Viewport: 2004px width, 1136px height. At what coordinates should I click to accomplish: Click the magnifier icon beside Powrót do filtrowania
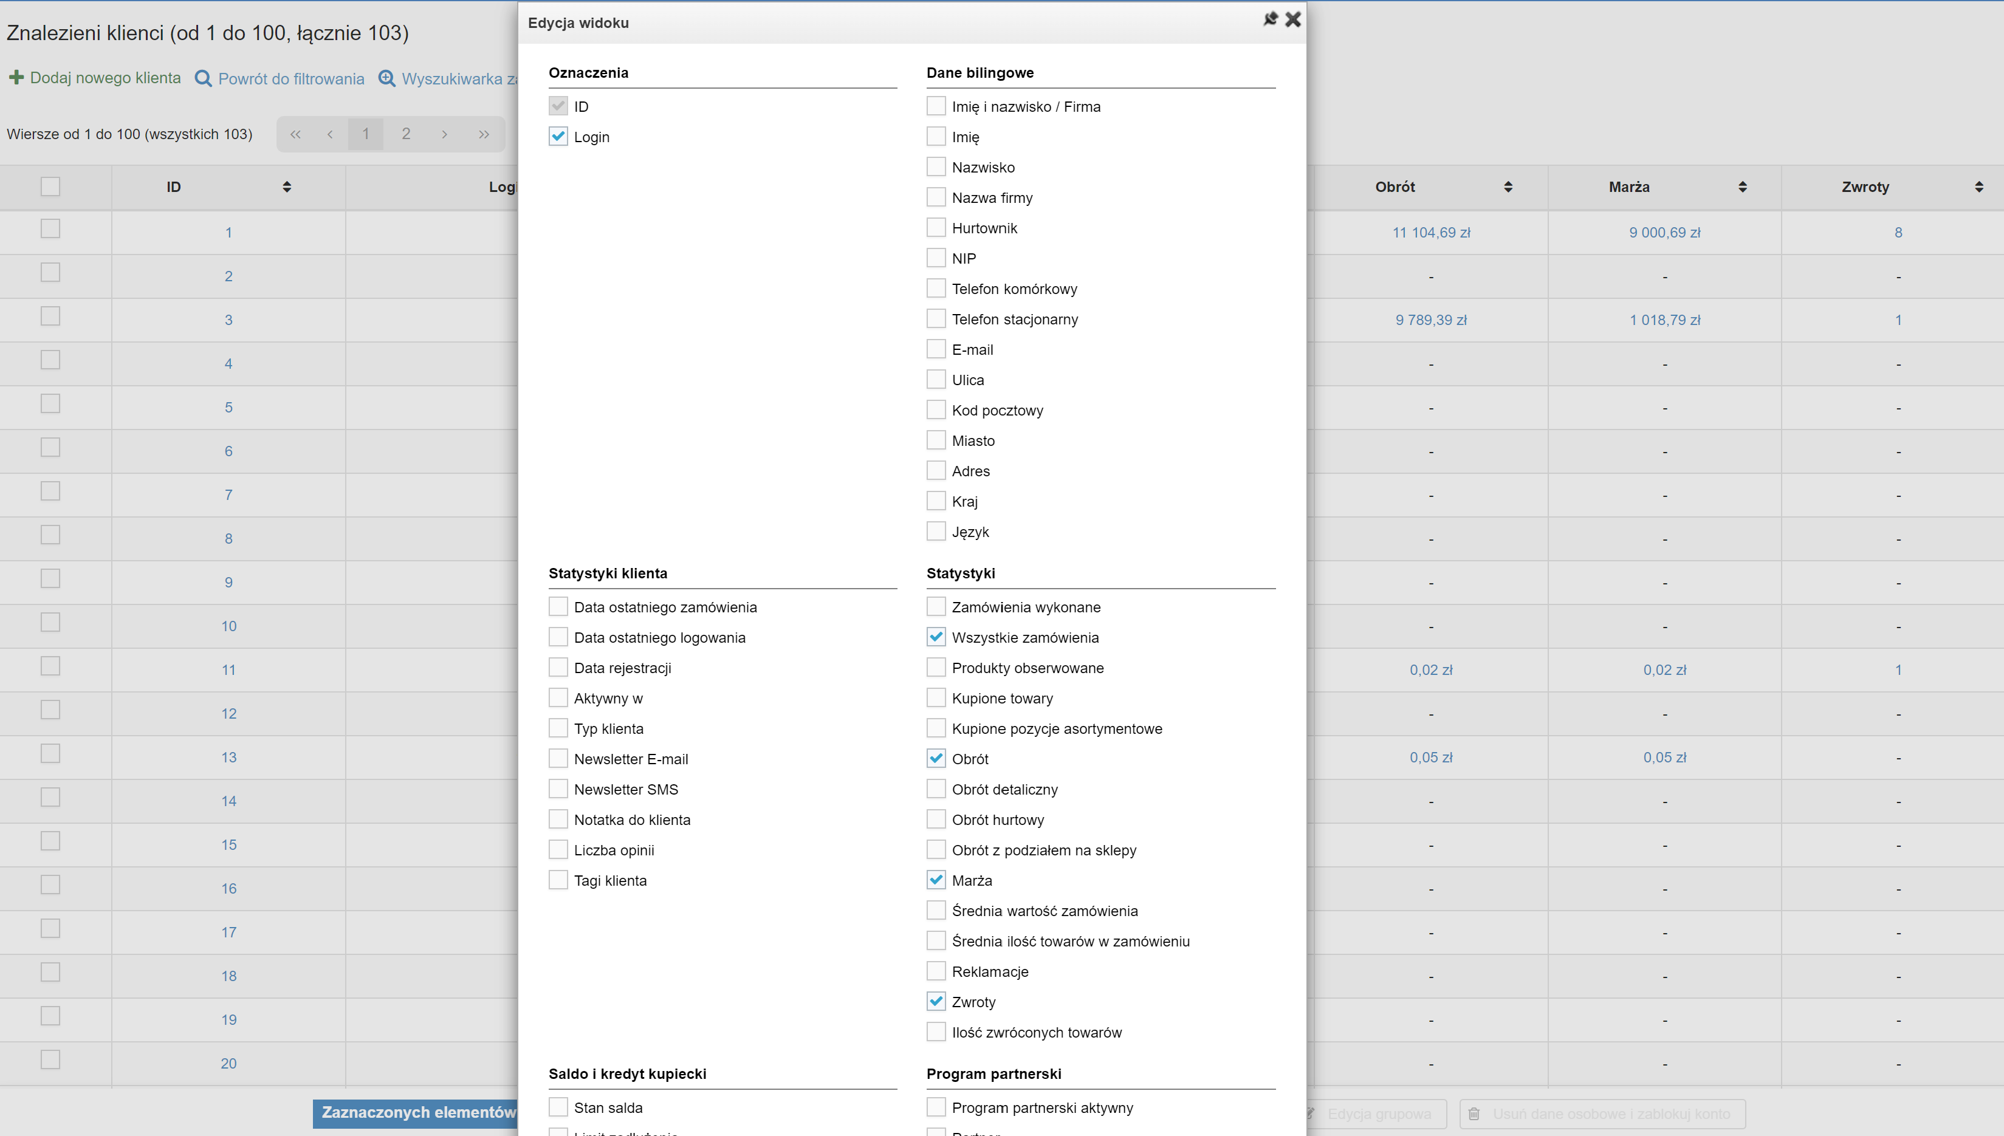tap(203, 79)
